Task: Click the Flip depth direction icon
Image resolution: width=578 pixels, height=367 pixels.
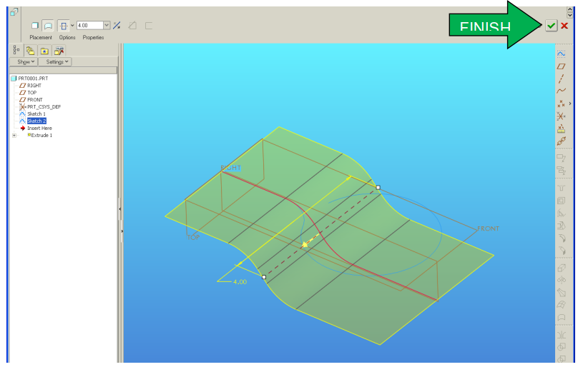Action: coord(117,26)
